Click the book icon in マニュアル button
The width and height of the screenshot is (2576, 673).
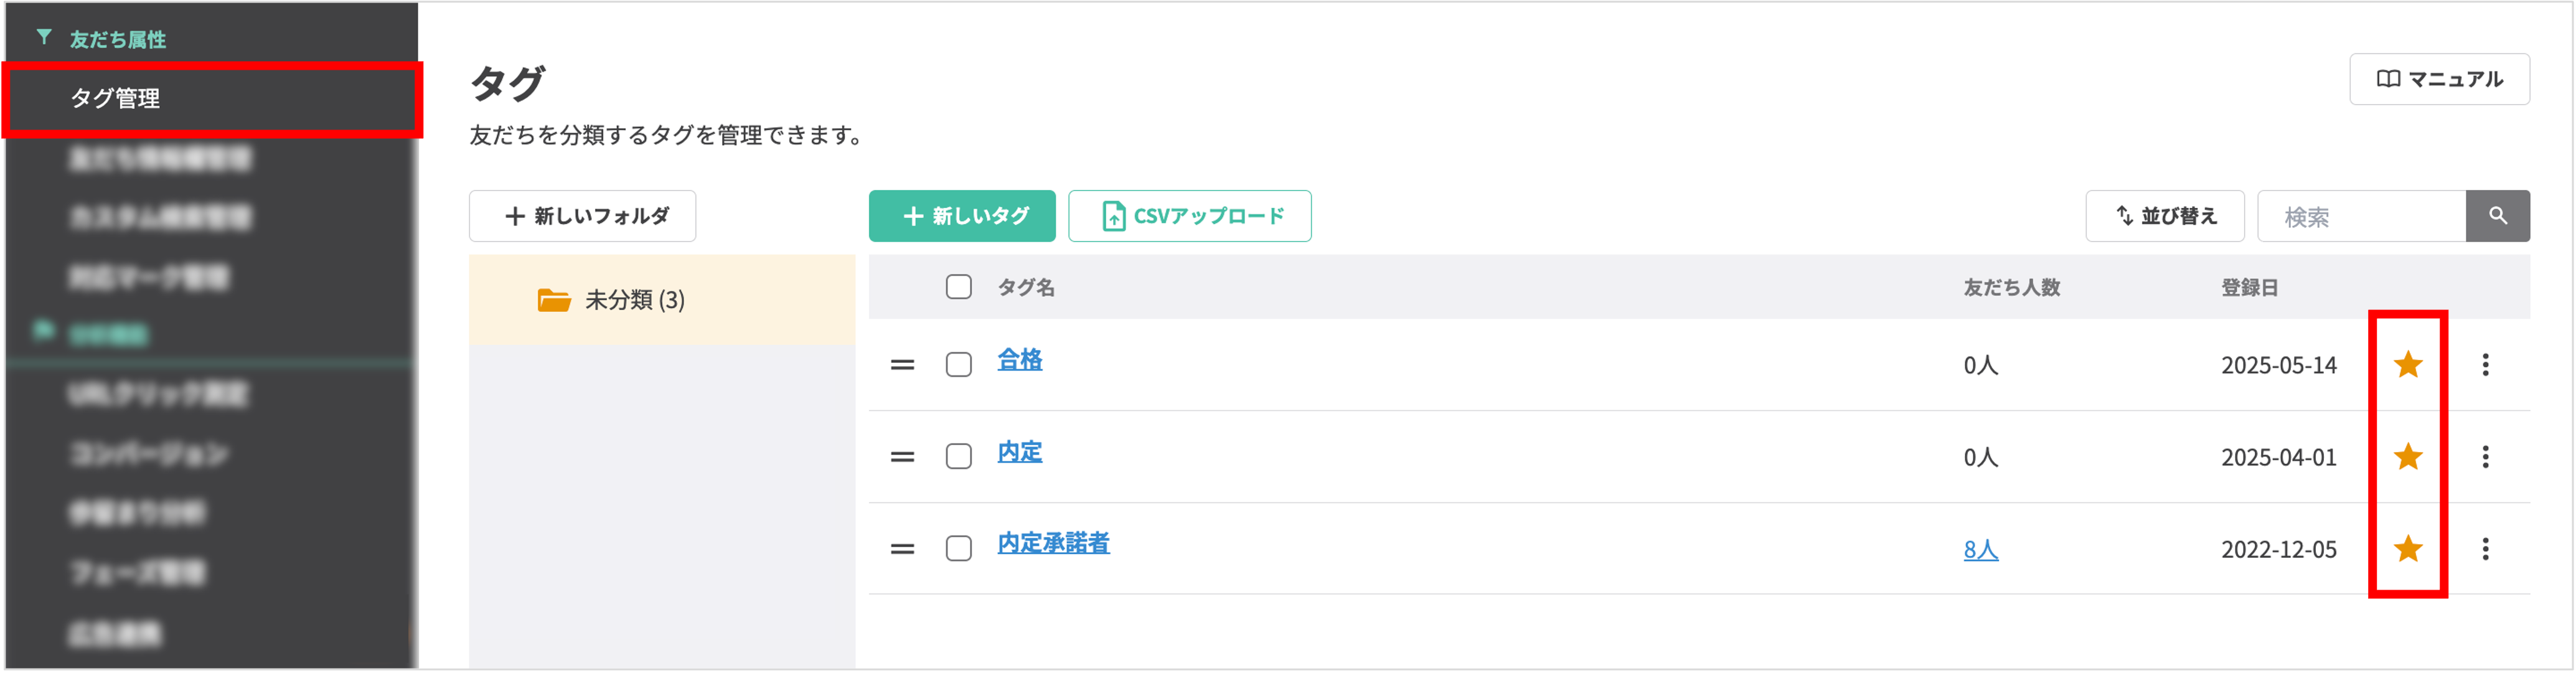coord(2388,78)
